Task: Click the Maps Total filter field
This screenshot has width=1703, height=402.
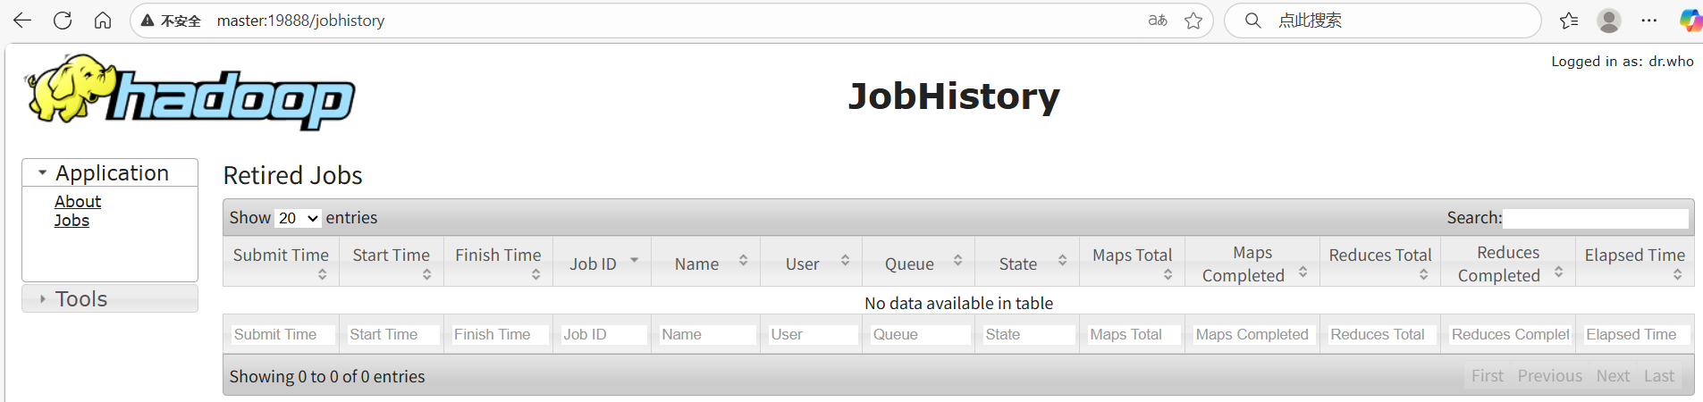Action: pyautogui.click(x=1133, y=334)
